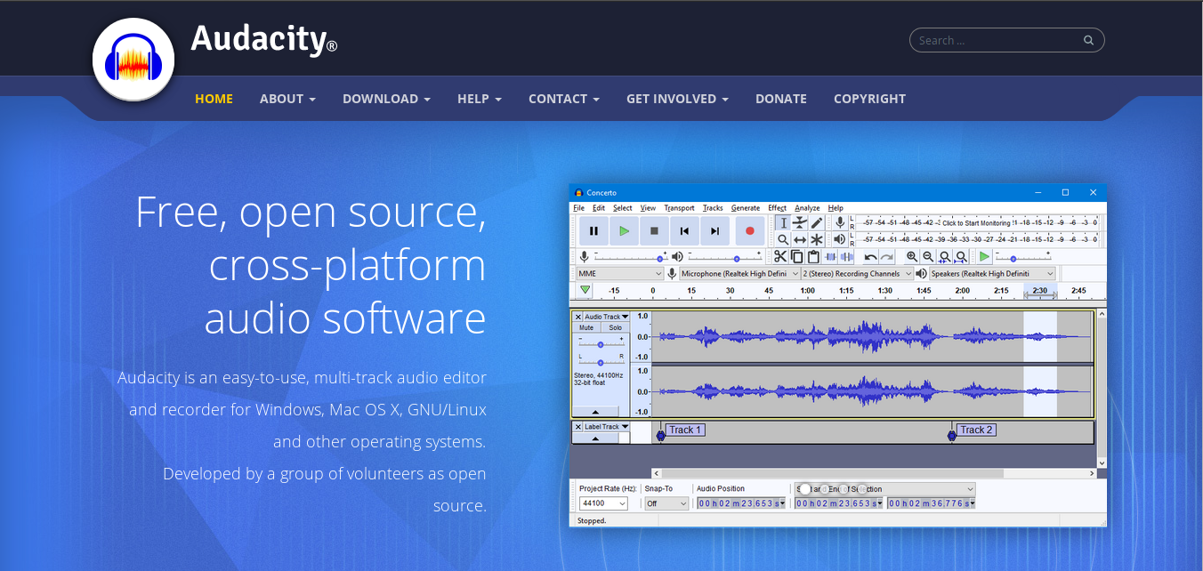1203x571 pixels.
Task: Open the COPYRIGHT page link
Action: pyautogui.click(x=869, y=99)
